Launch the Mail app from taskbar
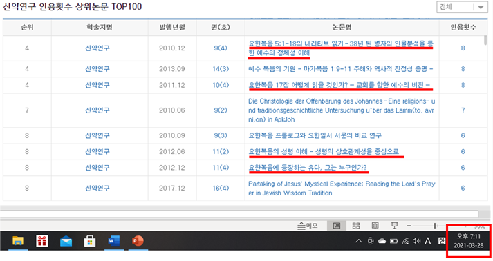Viewport: 493px width, 261px height. click(66, 242)
